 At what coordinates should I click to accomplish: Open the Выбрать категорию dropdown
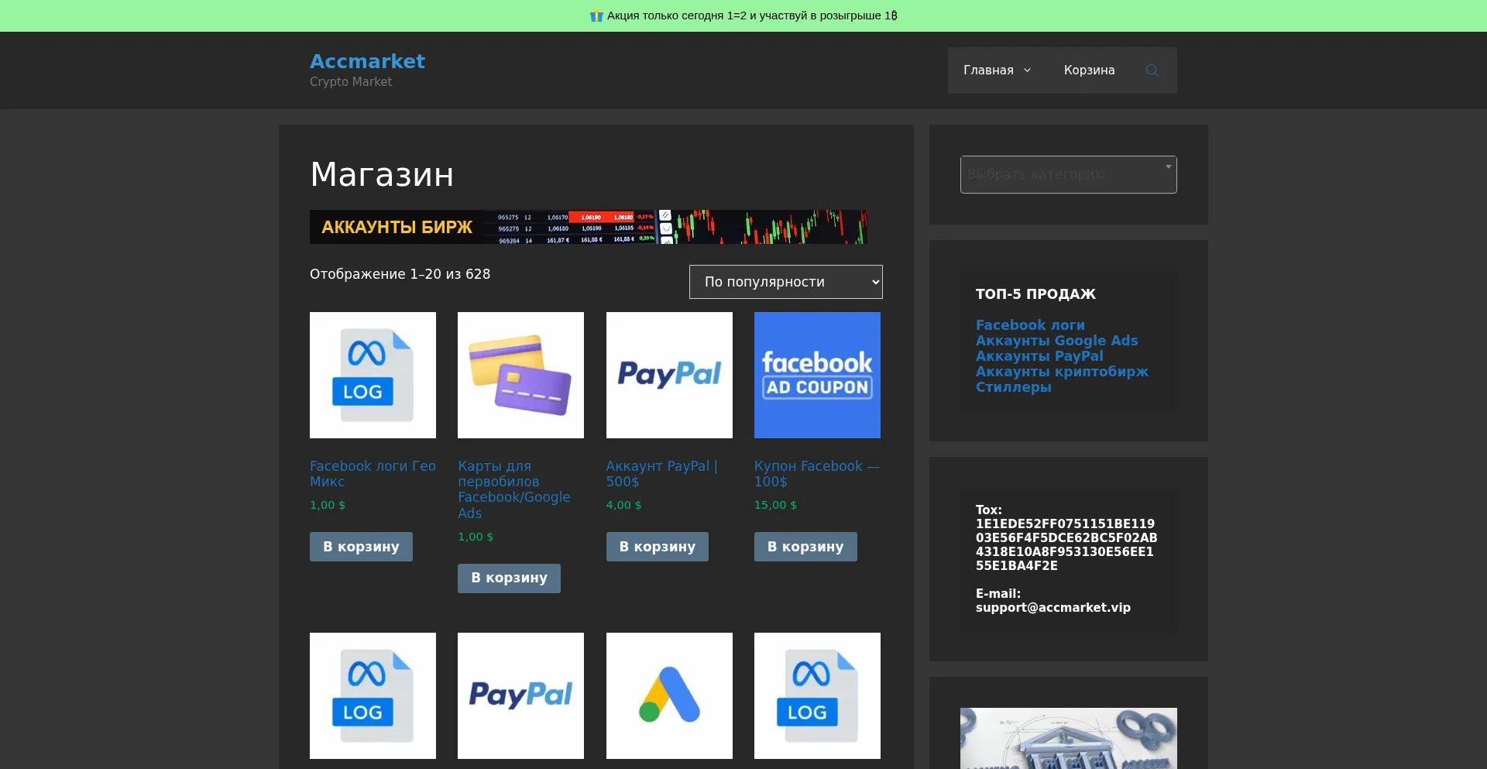click(x=1069, y=174)
